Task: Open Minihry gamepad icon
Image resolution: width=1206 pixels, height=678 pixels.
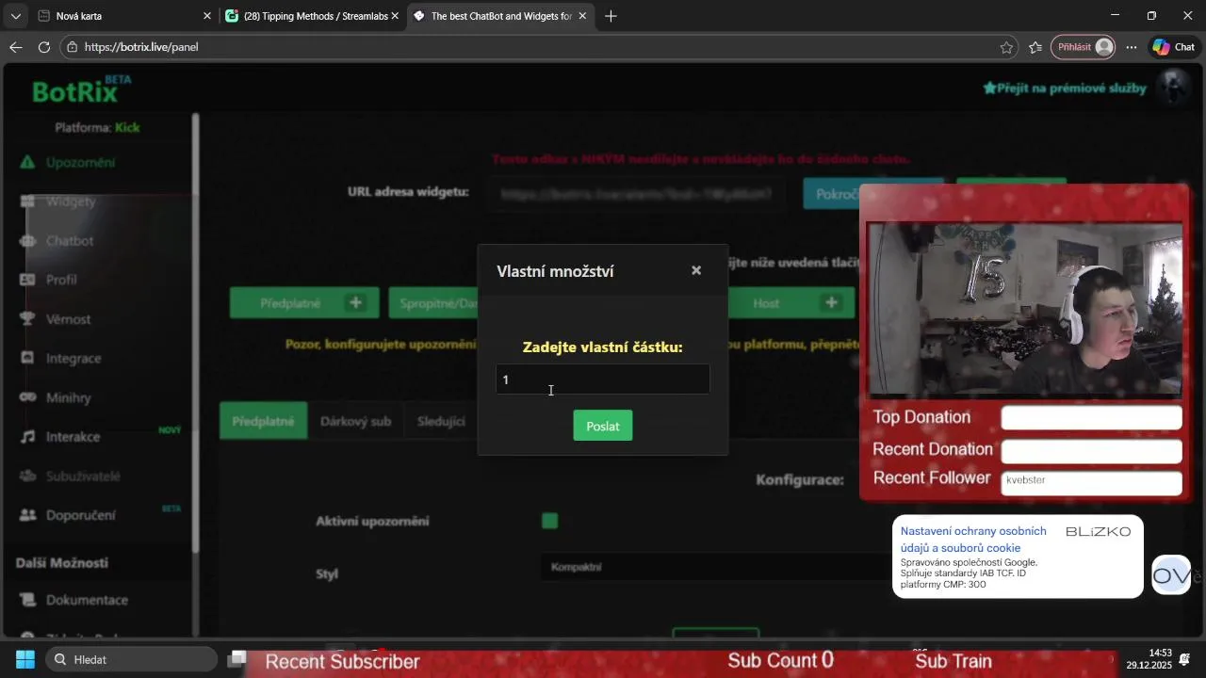Action: [28, 397]
